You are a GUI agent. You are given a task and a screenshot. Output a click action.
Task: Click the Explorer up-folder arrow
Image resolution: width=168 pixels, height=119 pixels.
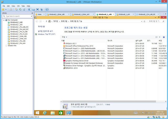[x=46, y=21]
